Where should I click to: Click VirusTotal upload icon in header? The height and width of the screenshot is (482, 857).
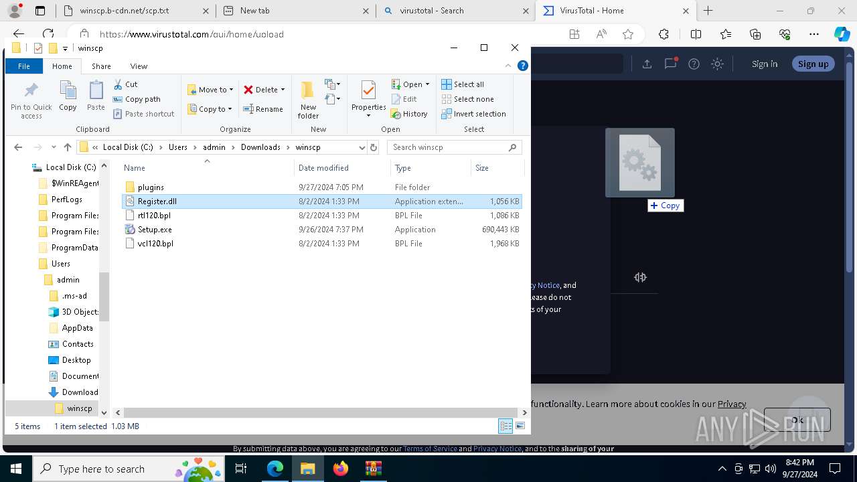tap(647, 64)
